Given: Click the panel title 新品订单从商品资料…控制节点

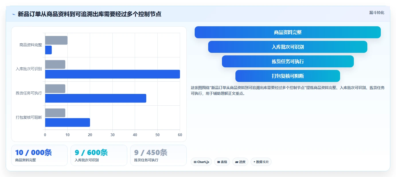Looking at the screenshot, I should point(89,14).
